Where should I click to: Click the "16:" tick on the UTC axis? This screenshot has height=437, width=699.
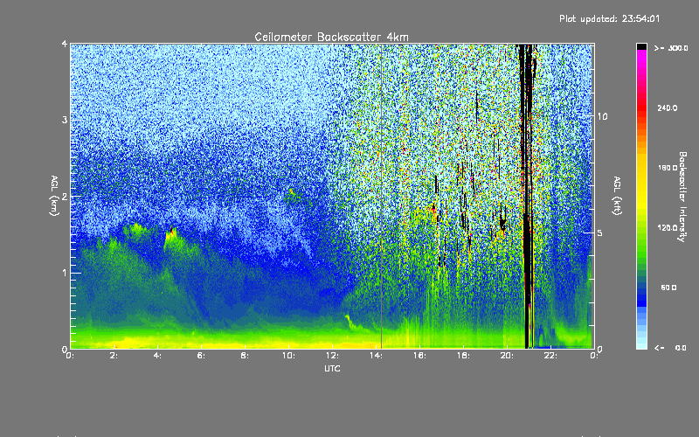(419, 356)
